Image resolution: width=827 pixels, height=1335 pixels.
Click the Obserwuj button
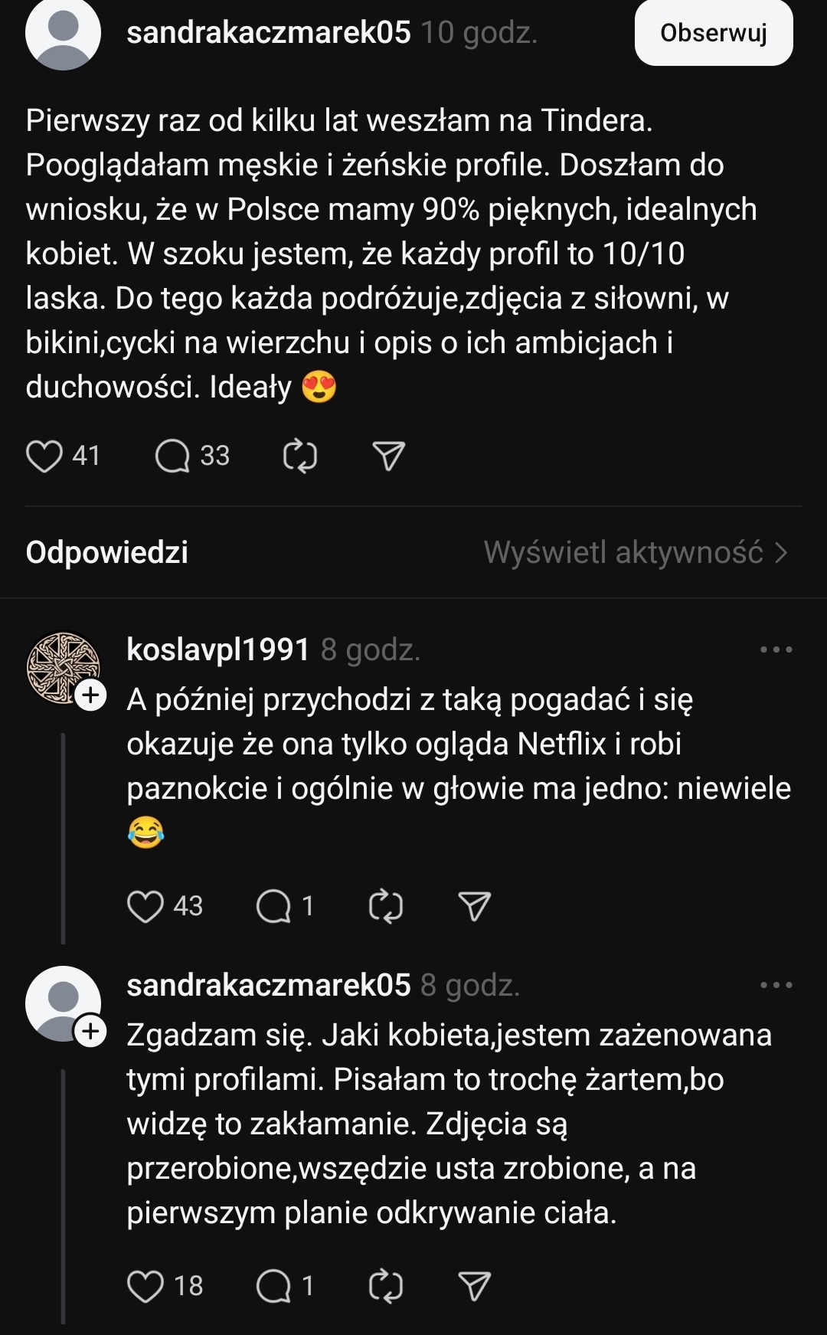(714, 33)
